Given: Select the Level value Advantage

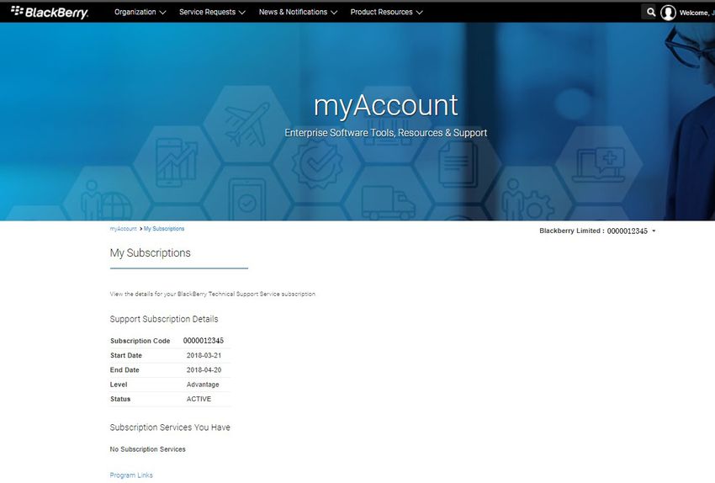Looking at the screenshot, I should coord(203,385).
